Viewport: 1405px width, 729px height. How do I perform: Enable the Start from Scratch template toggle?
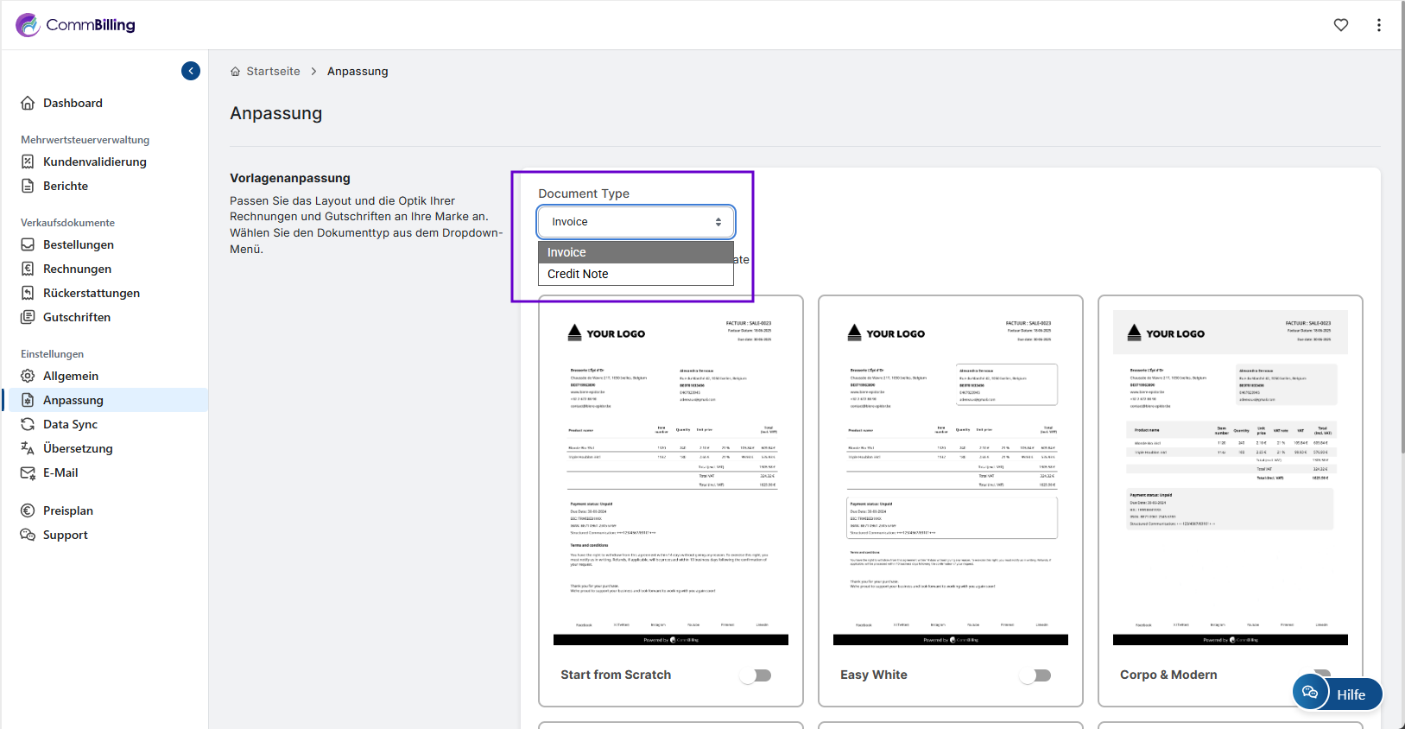coord(756,675)
